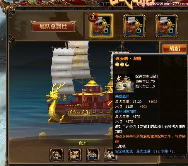Click the first golden roof accessory slot

(x=57, y=155)
